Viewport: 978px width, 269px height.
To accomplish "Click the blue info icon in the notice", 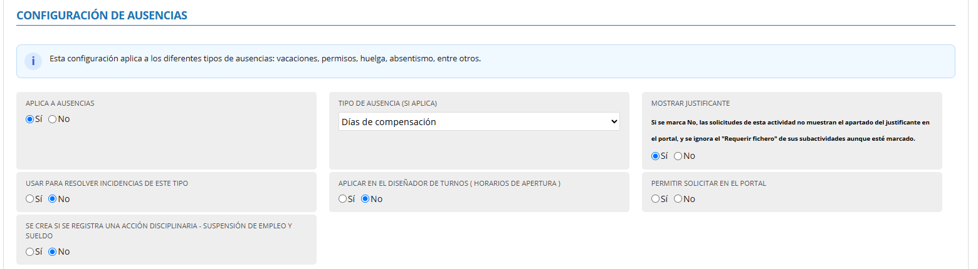I will [x=33, y=61].
